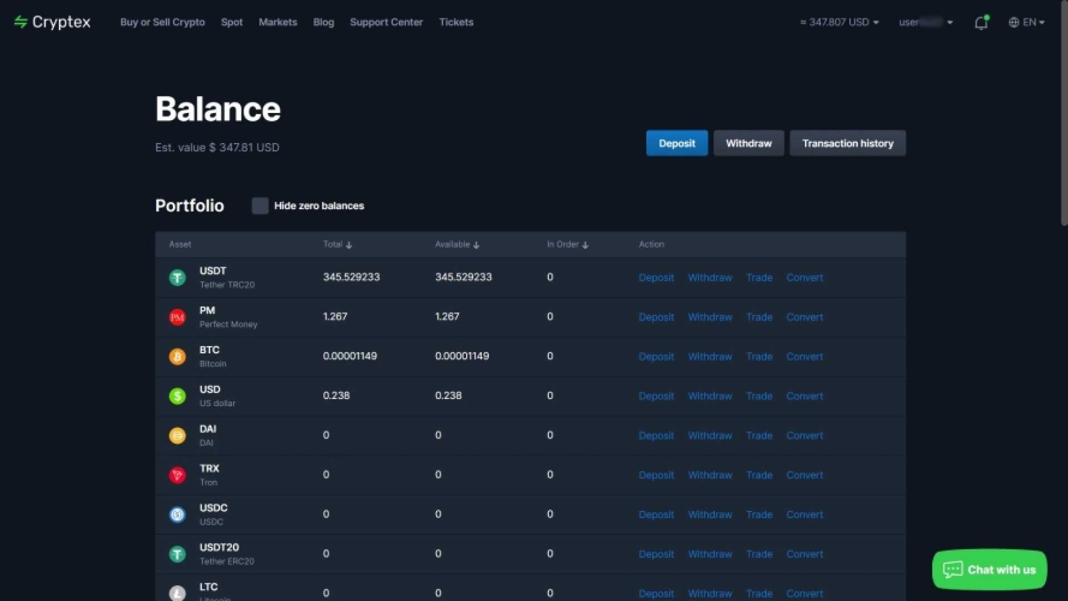Click the BTC Bitcoin coin icon
This screenshot has width=1068, height=601.
click(177, 356)
